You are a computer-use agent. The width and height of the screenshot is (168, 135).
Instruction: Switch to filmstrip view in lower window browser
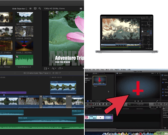[88, 101]
